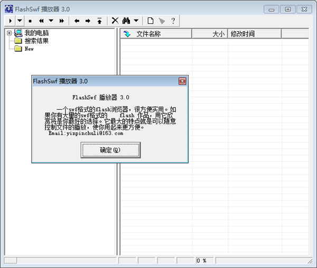Go back with the left arrow icon
Viewport: 317px width, 268px height.
coord(77,21)
